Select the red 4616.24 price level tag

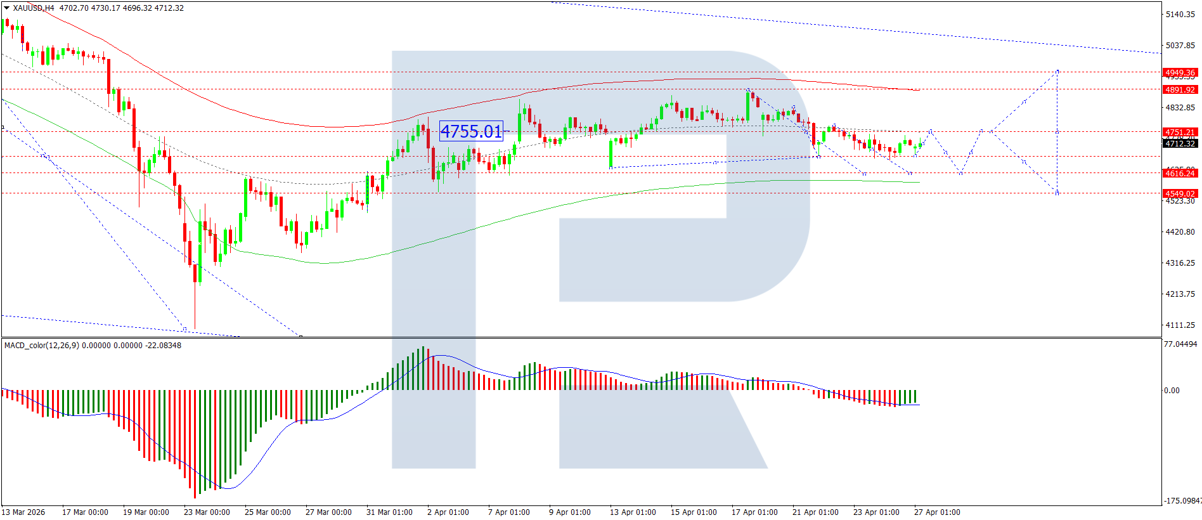1179,173
